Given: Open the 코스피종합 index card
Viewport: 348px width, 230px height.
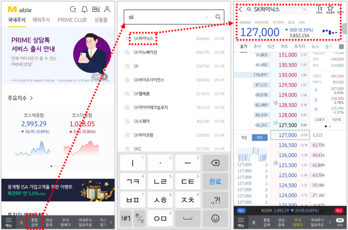Looking at the screenshot, I should 34,135.
